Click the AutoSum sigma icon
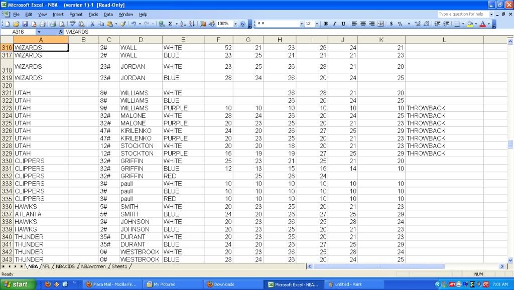Image resolution: width=514 pixels, height=290 pixels. [171, 24]
